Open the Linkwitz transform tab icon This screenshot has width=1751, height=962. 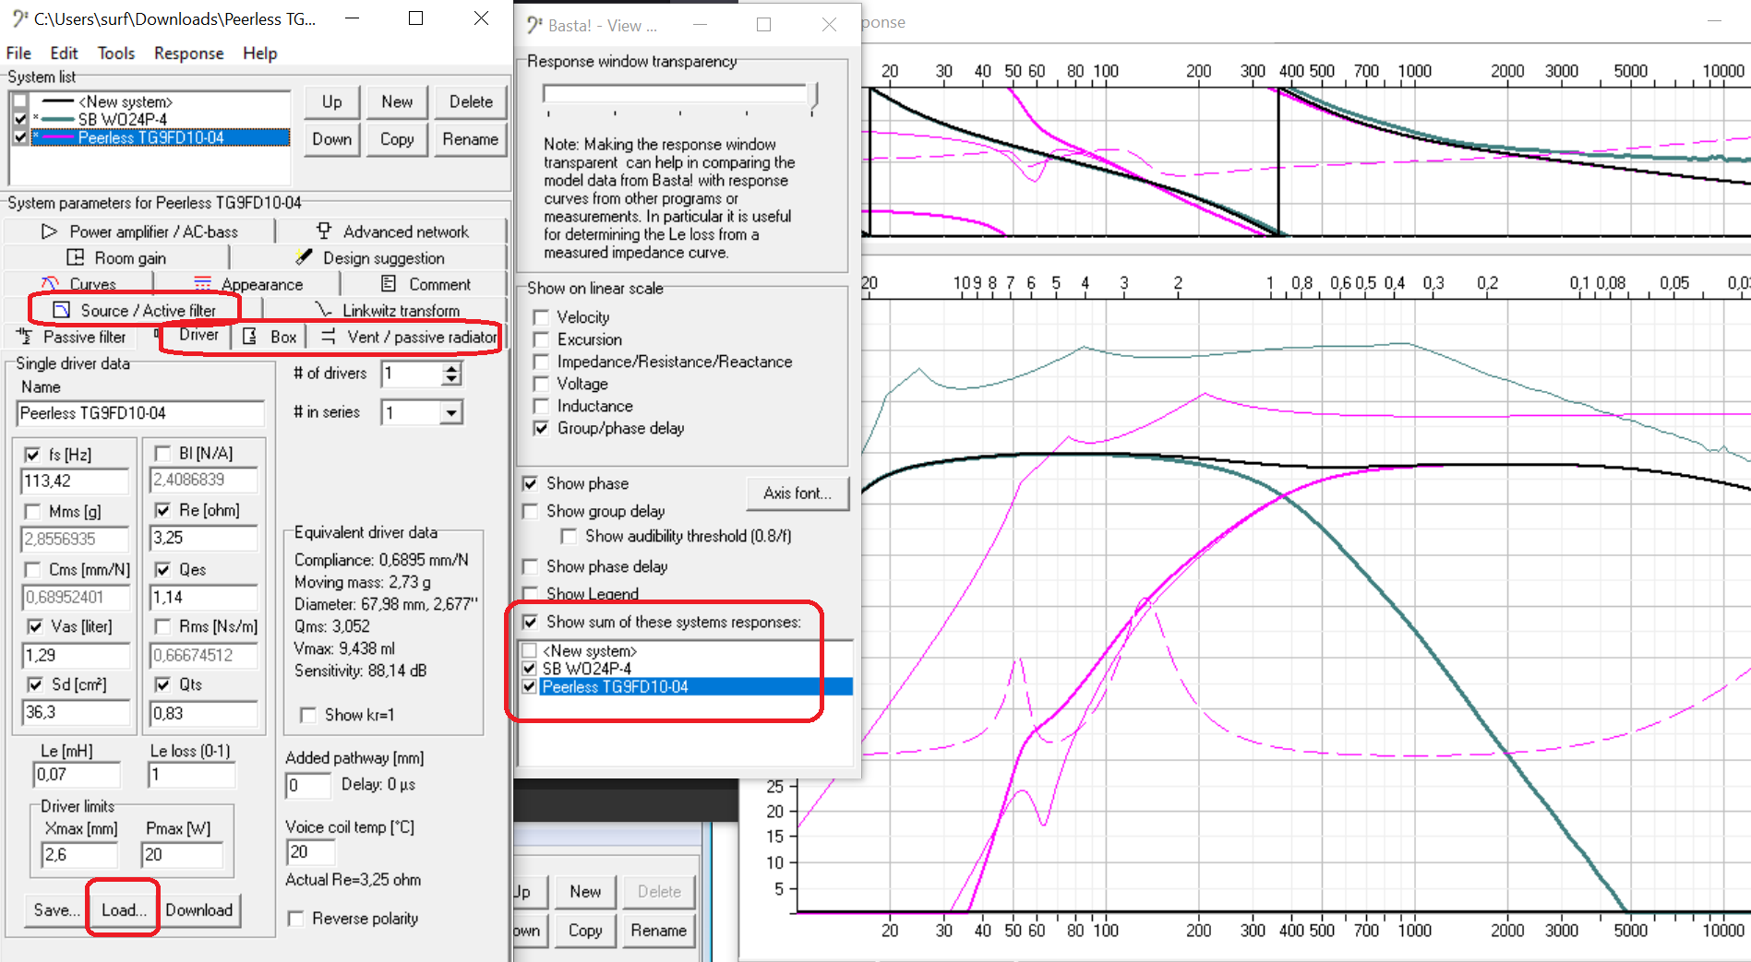tap(323, 310)
